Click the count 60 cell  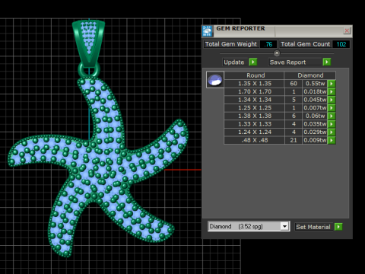coord(294,84)
